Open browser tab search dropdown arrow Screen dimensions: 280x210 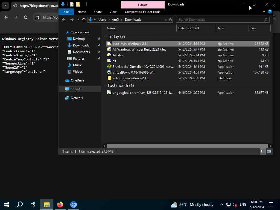(x=5, y=5)
